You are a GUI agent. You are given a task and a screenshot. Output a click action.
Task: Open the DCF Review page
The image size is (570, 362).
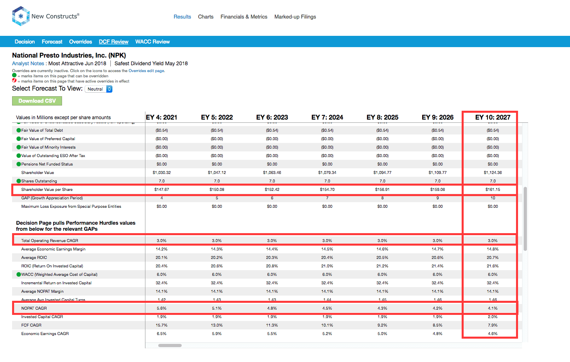[114, 41]
